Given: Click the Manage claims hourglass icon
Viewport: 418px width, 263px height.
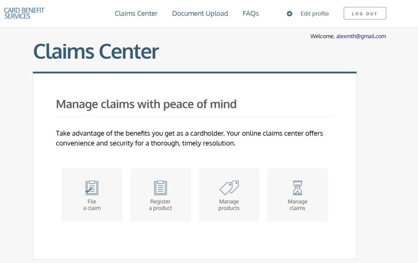Looking at the screenshot, I should [298, 188].
